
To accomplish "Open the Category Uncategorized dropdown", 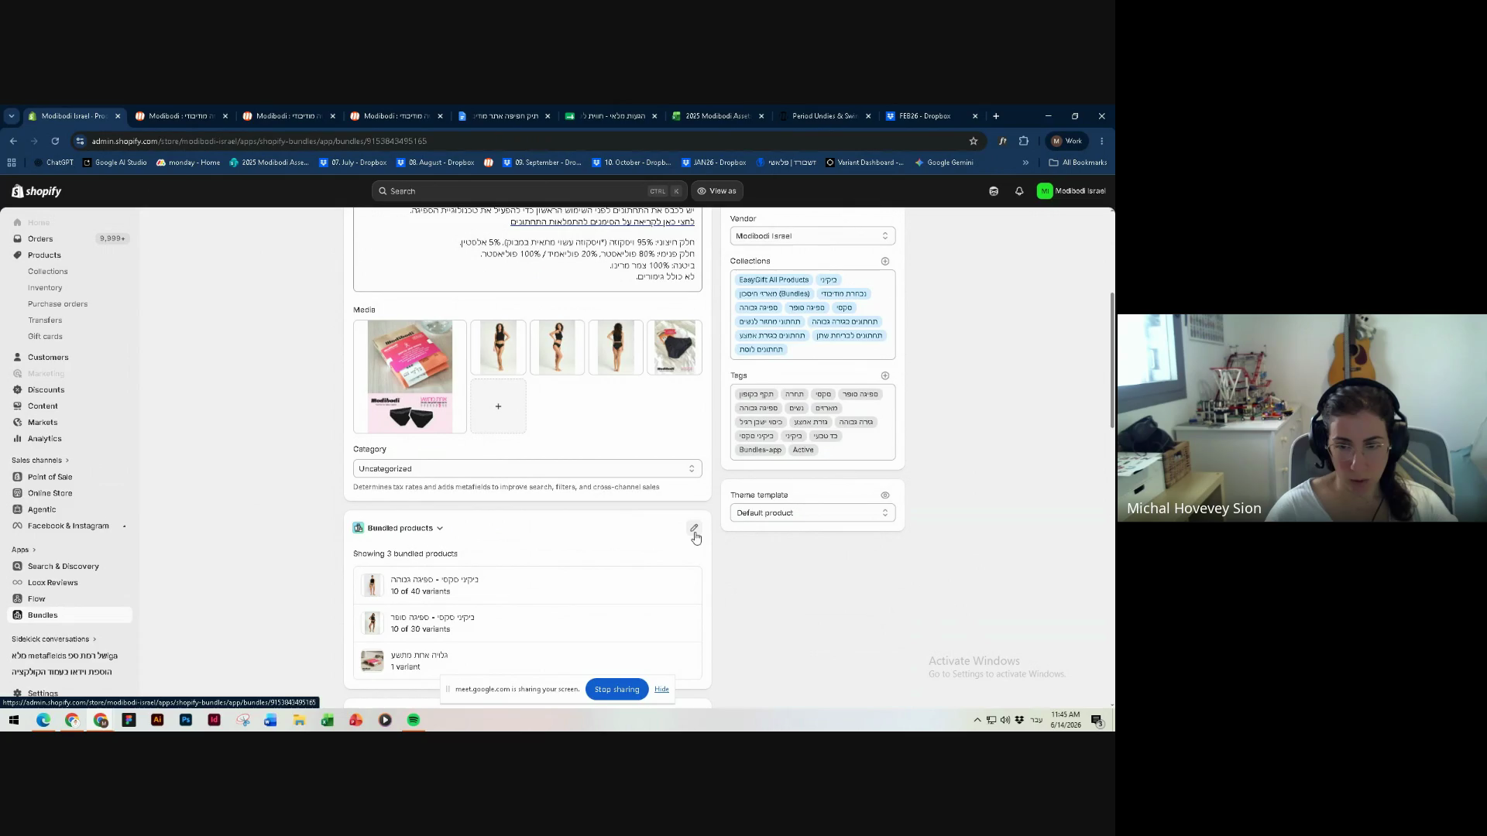I will coord(527,469).
